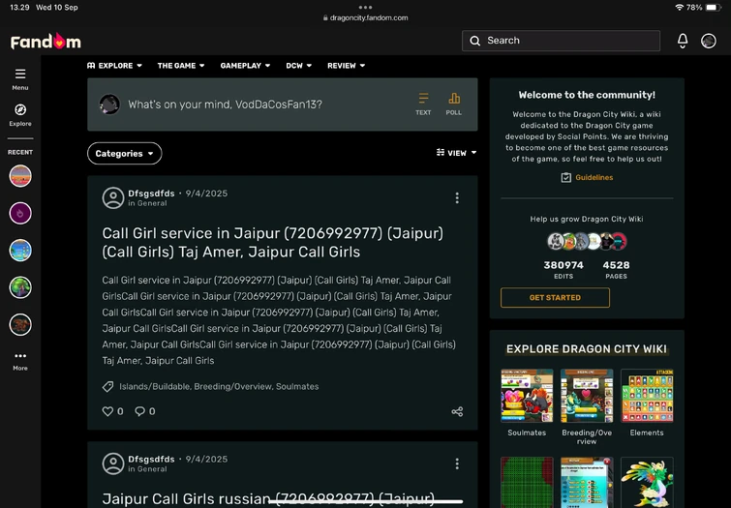Expand the EXPLORE navigation dropdown
Image resolution: width=731 pixels, height=508 pixels.
click(x=114, y=66)
